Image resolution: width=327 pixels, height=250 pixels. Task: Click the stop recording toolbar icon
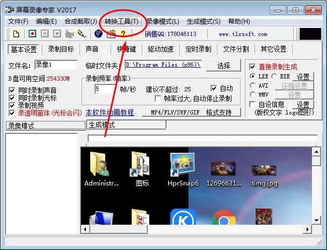click(57, 34)
